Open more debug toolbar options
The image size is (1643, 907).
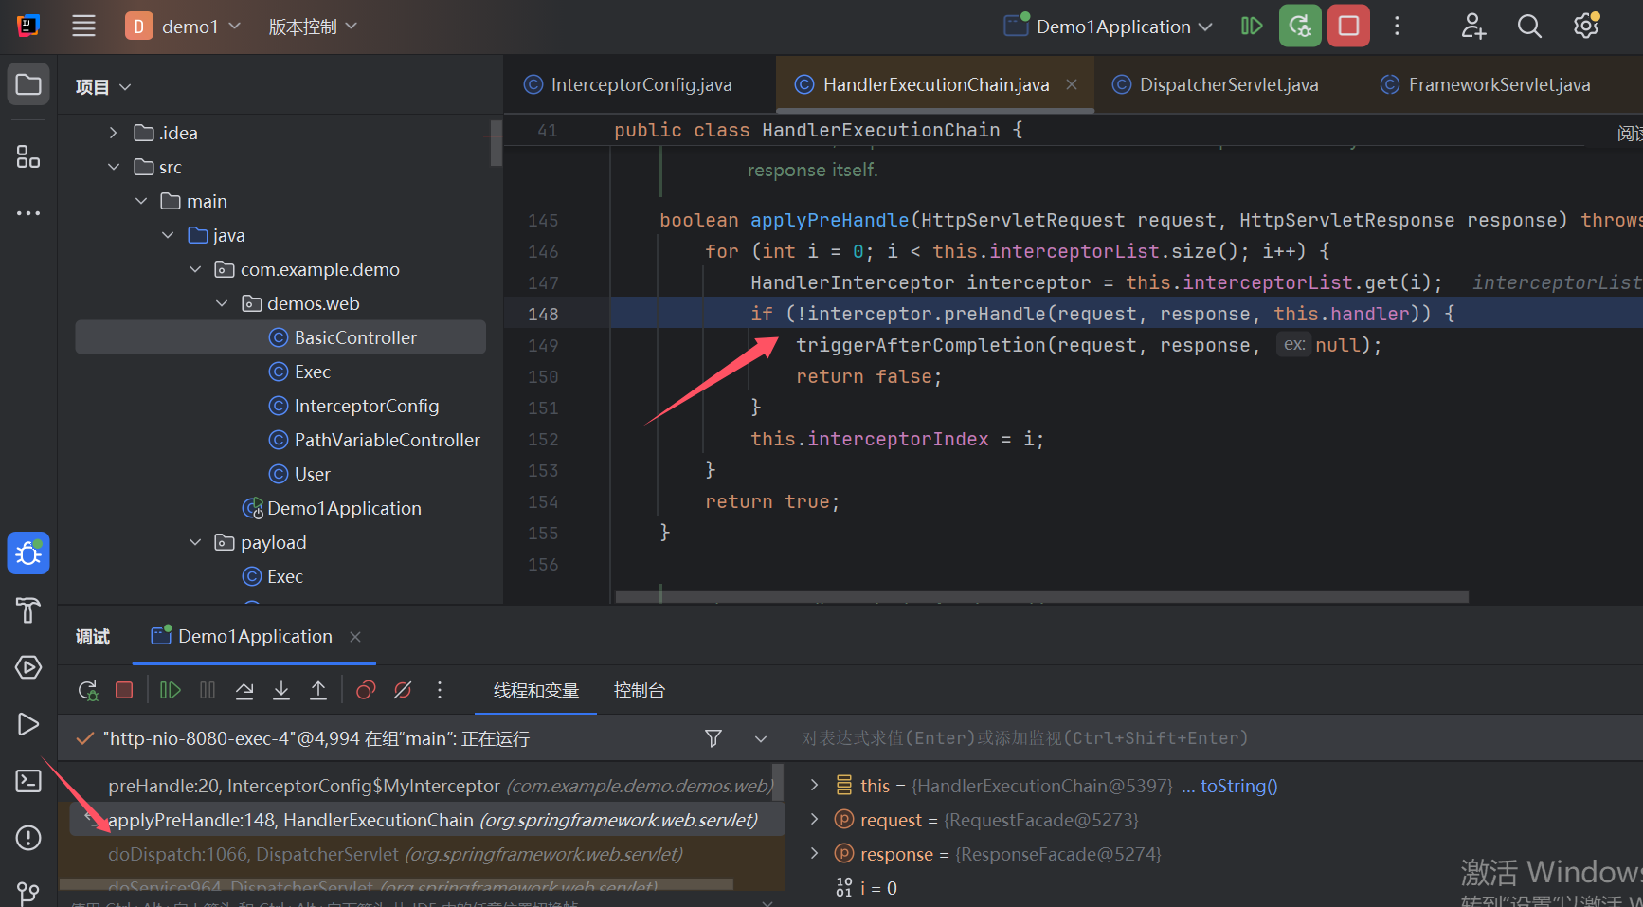(x=440, y=690)
